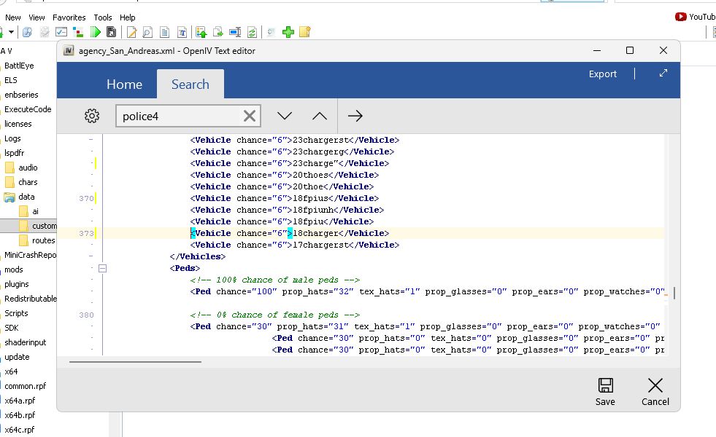Toggle full screen editor expand icon
This screenshot has width=716, height=437.
click(663, 74)
